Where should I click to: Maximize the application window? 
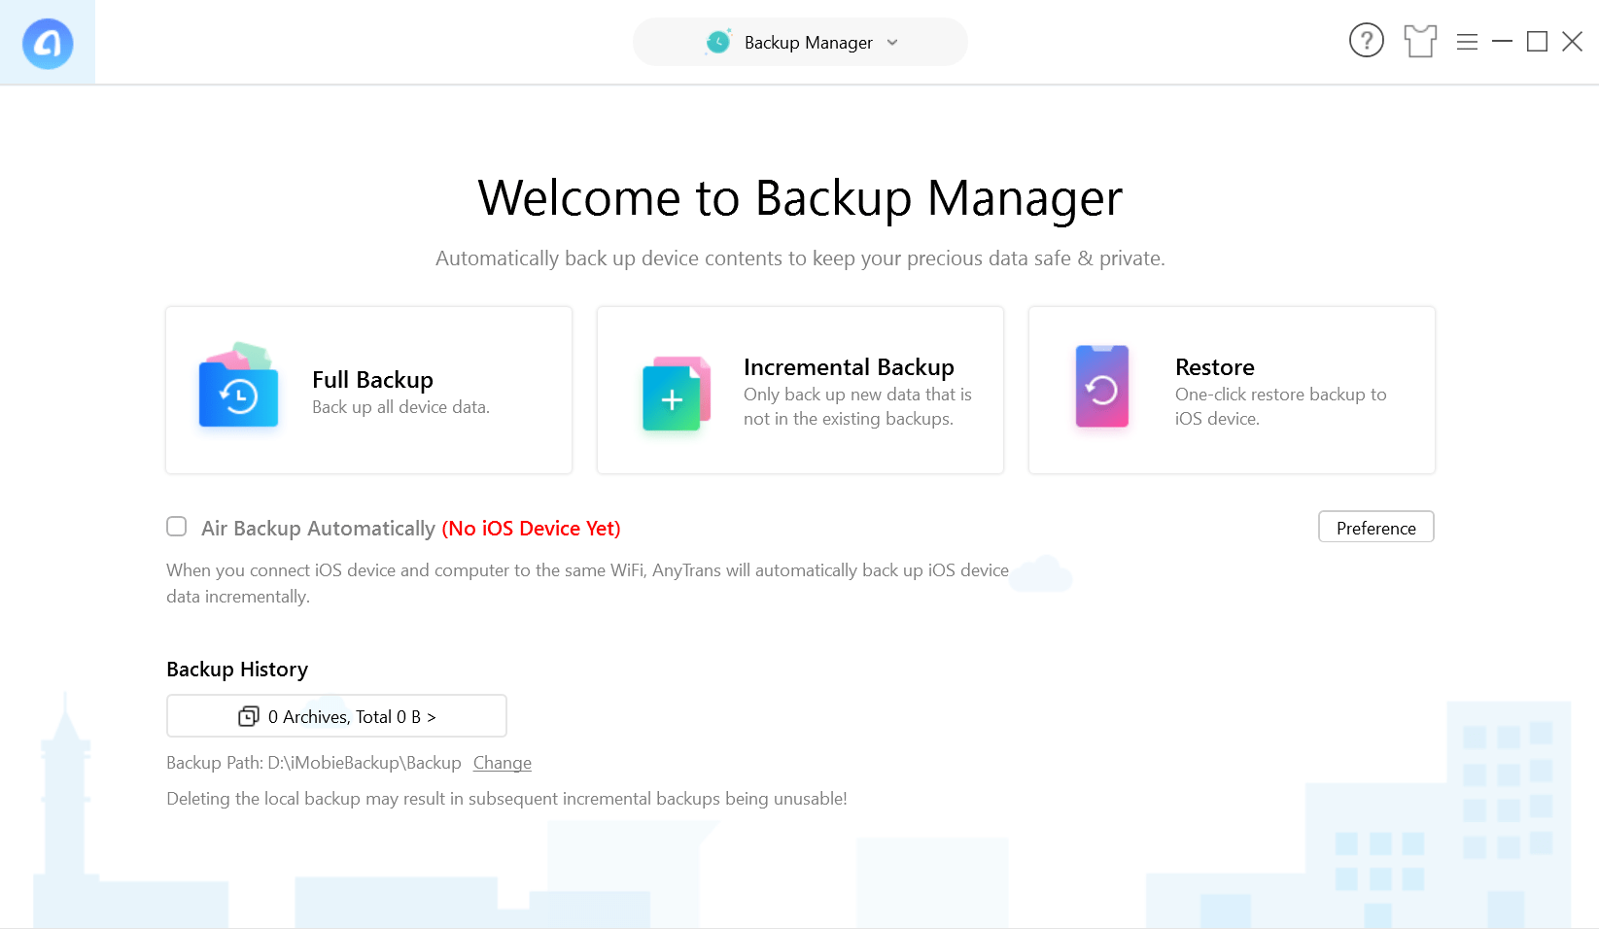pyautogui.click(x=1537, y=42)
